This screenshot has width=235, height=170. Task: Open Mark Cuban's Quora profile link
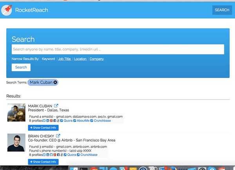click(x=68, y=121)
